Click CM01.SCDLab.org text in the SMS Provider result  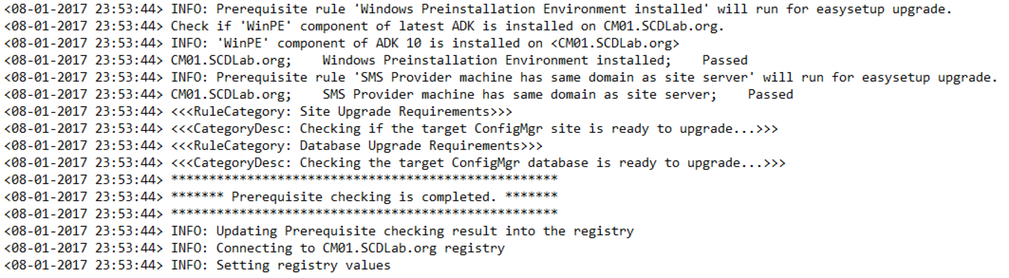(231, 94)
